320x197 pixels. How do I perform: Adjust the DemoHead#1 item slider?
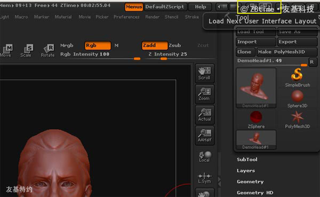point(272,62)
